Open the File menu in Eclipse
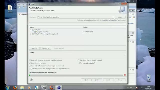The image size is (160, 90). coord(19,4)
